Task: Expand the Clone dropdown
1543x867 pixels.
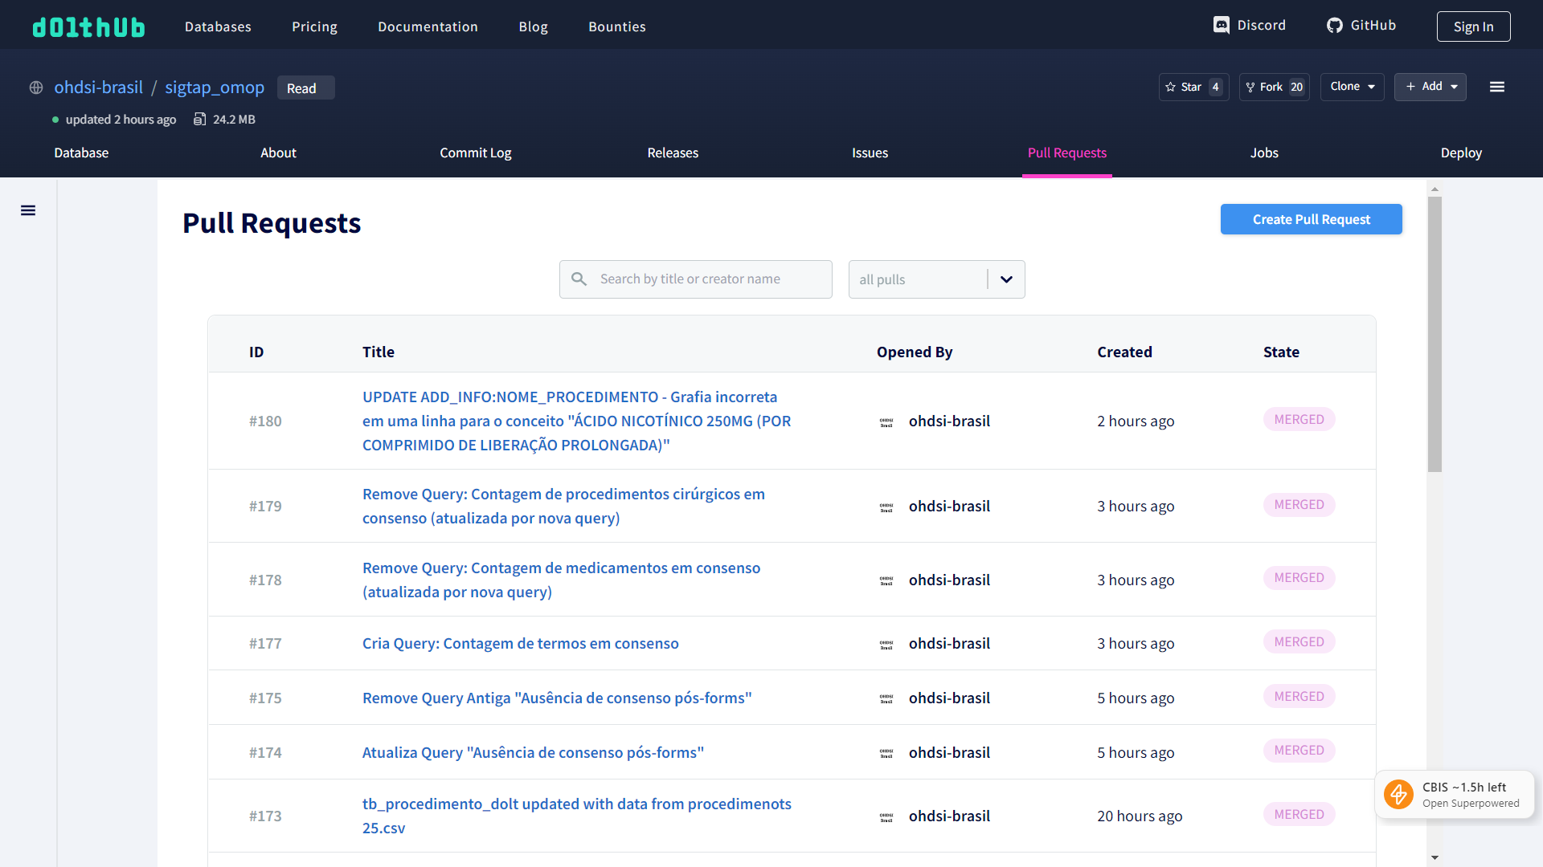Action: tap(1351, 87)
